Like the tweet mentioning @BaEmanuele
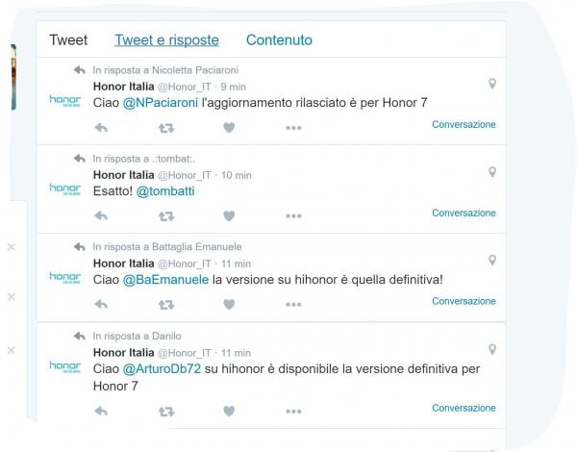This screenshot has width=577, height=452. (x=229, y=304)
